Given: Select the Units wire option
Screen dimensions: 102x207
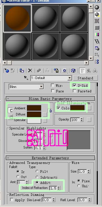Looking at the screenshot, I should [79, 186].
